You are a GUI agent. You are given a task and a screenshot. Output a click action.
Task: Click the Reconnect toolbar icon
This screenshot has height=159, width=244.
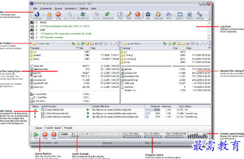pos(69,14)
